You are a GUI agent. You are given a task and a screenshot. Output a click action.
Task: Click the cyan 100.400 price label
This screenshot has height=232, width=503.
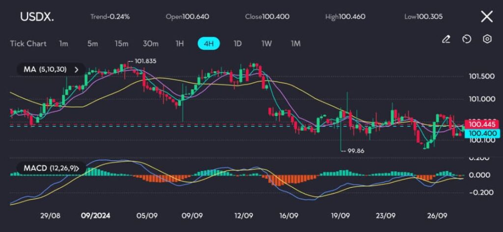(482, 133)
